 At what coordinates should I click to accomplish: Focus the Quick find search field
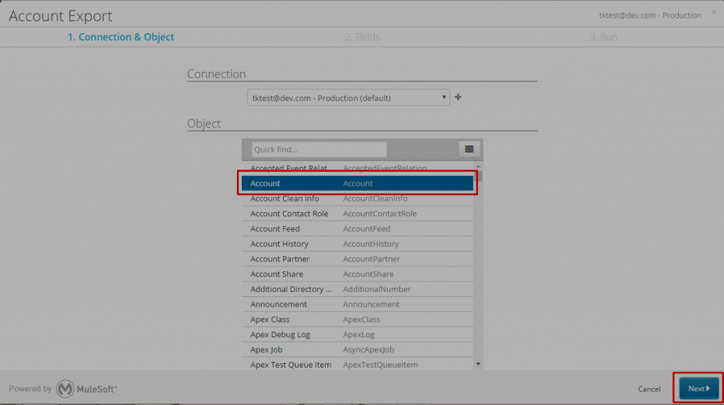coord(319,149)
